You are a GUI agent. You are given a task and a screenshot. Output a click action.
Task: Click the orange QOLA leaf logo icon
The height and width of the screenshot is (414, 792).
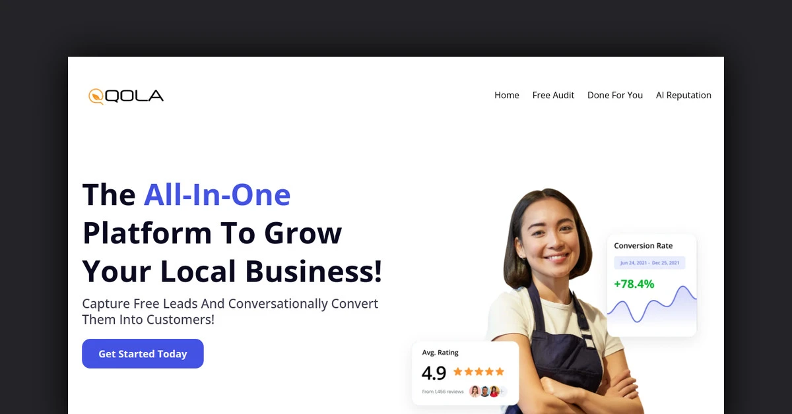coord(96,96)
